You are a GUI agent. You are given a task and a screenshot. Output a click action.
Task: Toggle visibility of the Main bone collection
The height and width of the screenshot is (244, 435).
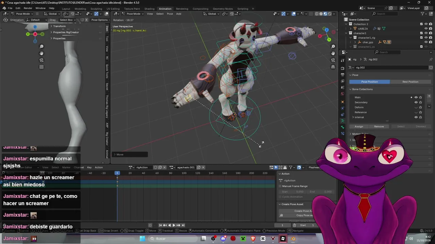pyautogui.click(x=416, y=97)
